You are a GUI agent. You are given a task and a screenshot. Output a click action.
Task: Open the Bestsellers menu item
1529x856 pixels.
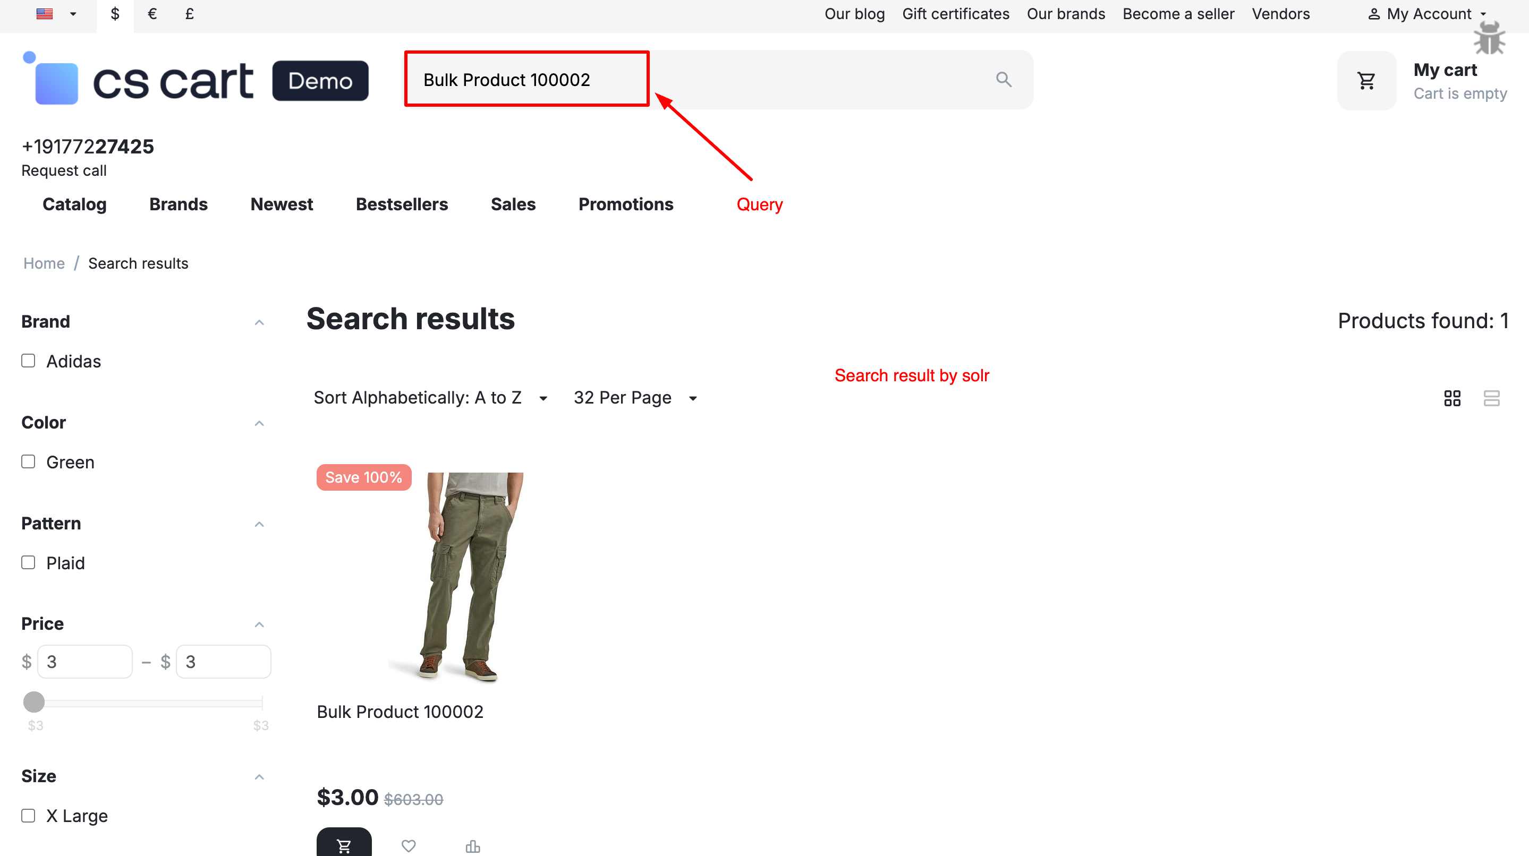401,204
